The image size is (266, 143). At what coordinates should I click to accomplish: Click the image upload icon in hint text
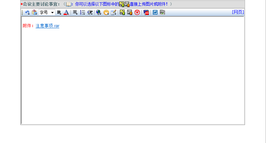[122, 4]
